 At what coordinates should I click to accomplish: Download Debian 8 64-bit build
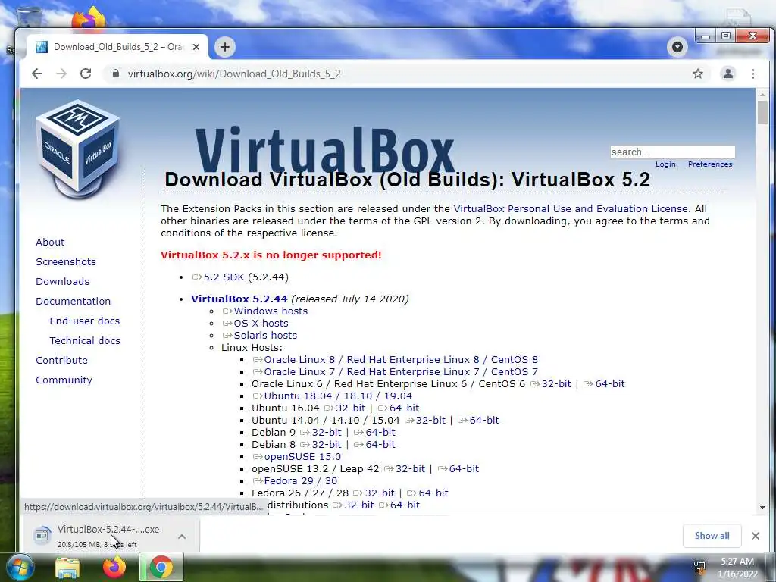click(x=374, y=444)
